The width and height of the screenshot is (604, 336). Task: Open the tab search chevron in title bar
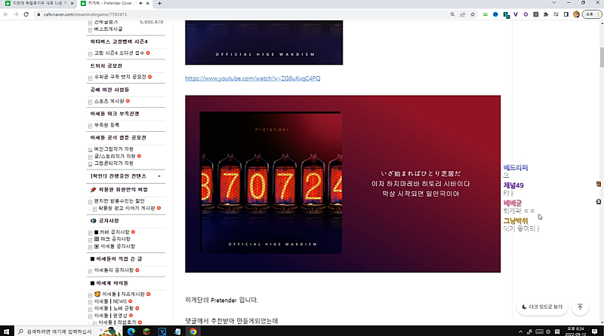coord(554,3)
